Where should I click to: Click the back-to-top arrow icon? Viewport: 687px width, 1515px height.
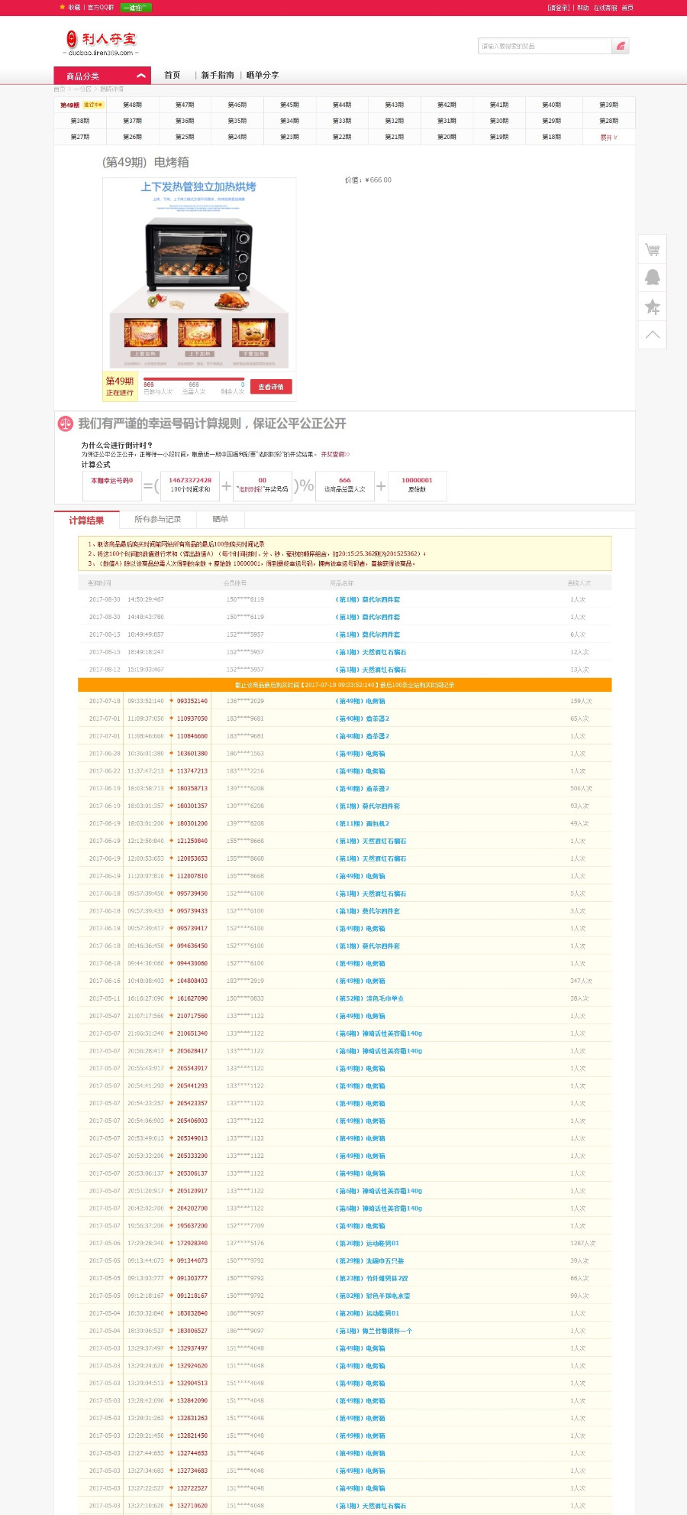[652, 335]
